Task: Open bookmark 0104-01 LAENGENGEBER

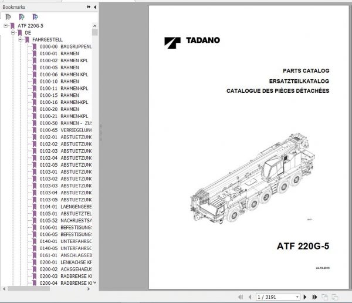Action: pyautogui.click(x=65, y=207)
